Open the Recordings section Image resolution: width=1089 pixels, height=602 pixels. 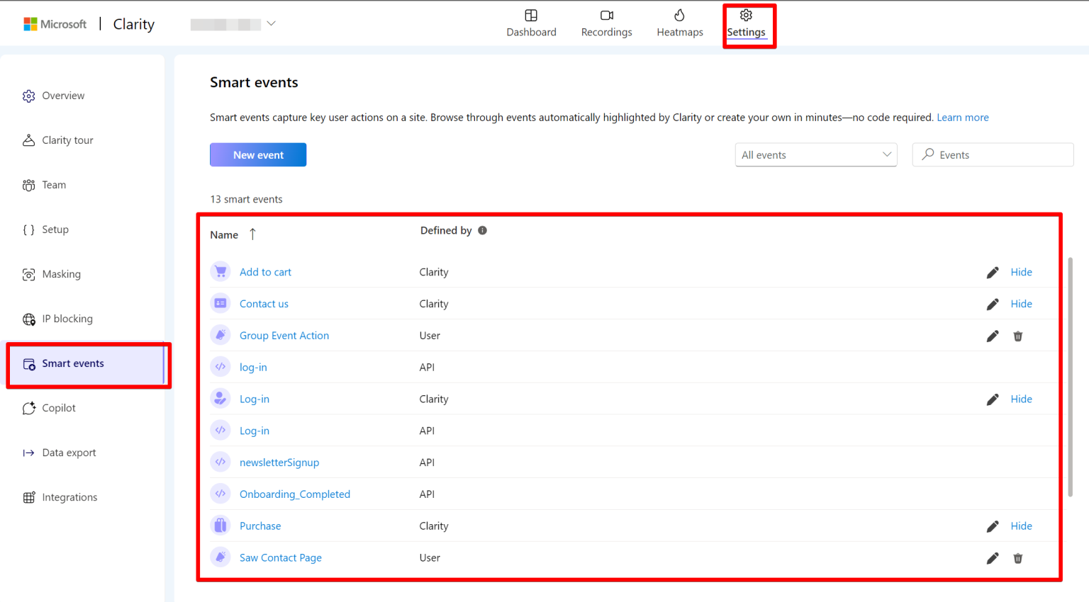(x=606, y=23)
